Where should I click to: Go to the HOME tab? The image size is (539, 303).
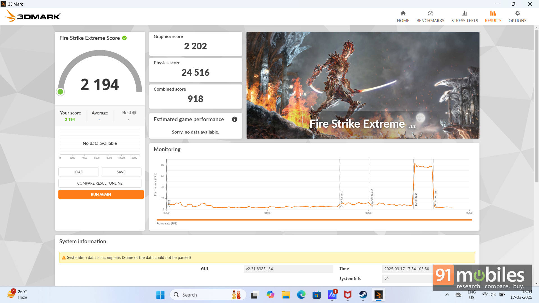tap(403, 17)
